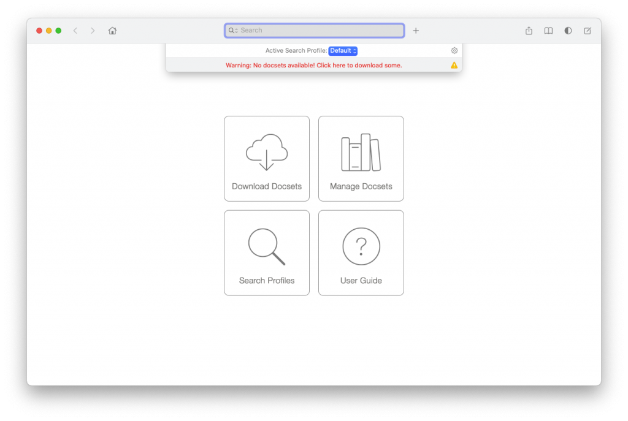Viewport: 628px width, 421px height.
Task: Click the no docsets available warning link
Action: pos(313,65)
